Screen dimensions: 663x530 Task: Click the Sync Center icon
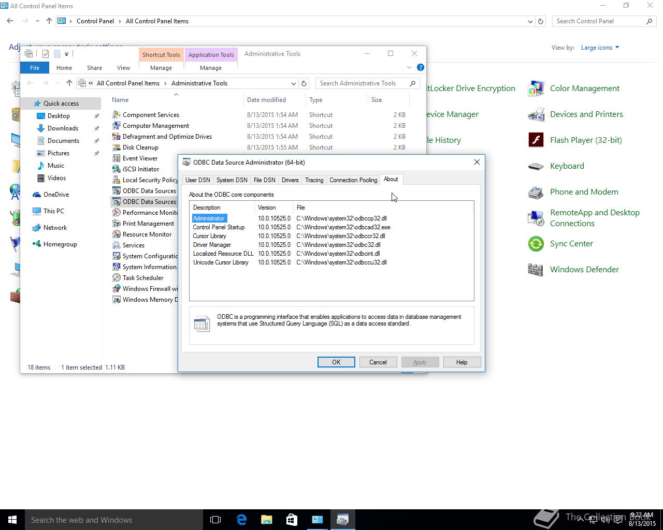(x=536, y=244)
